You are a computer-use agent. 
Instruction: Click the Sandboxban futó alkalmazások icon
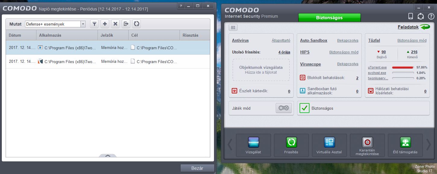(x=303, y=91)
